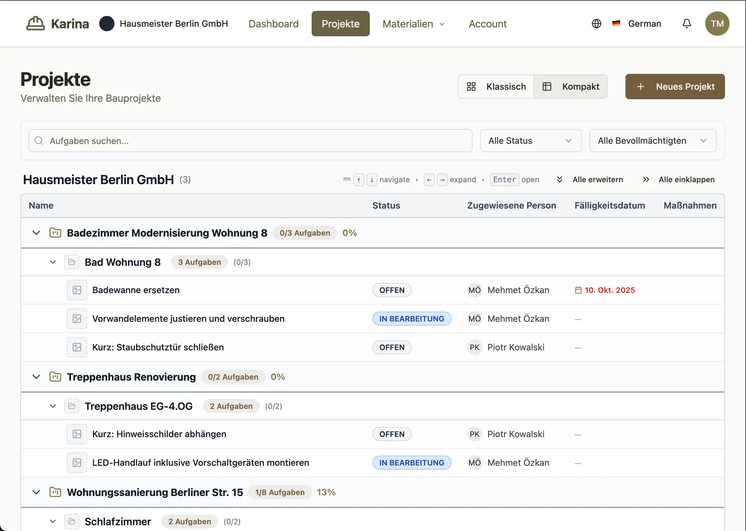Click the Treppenhaus Renovierung project folder icon
Screen dimensions: 746x531
pos(55,377)
